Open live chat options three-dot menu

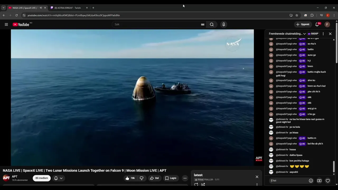point(323,34)
